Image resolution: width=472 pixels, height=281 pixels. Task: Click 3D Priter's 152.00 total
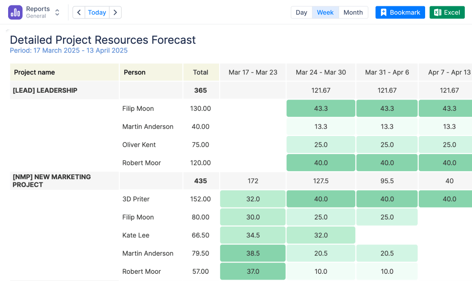[201, 199]
